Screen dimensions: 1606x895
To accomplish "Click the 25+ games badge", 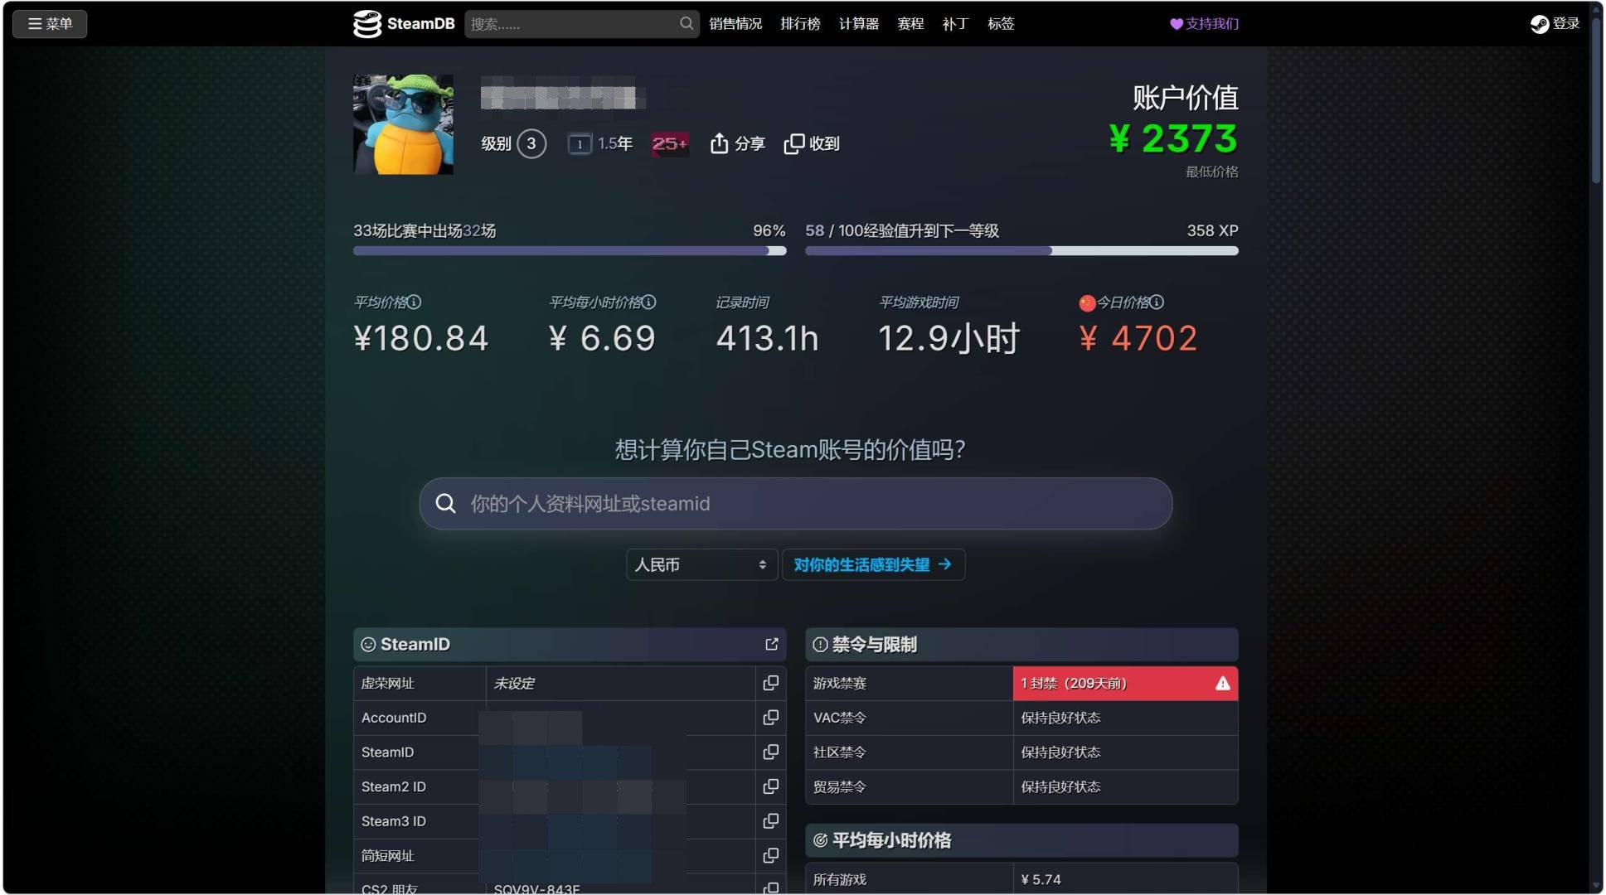I will (670, 144).
